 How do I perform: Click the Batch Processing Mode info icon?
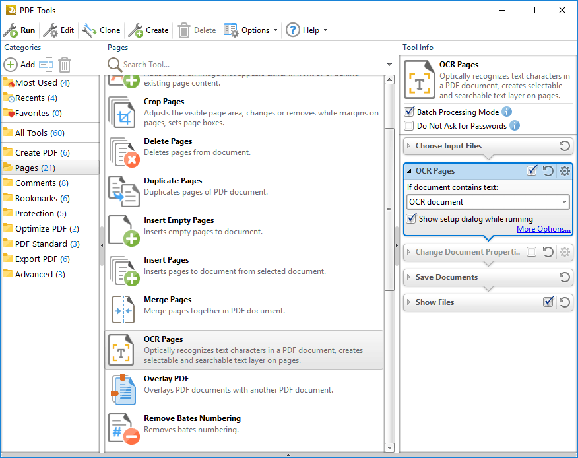click(x=507, y=112)
